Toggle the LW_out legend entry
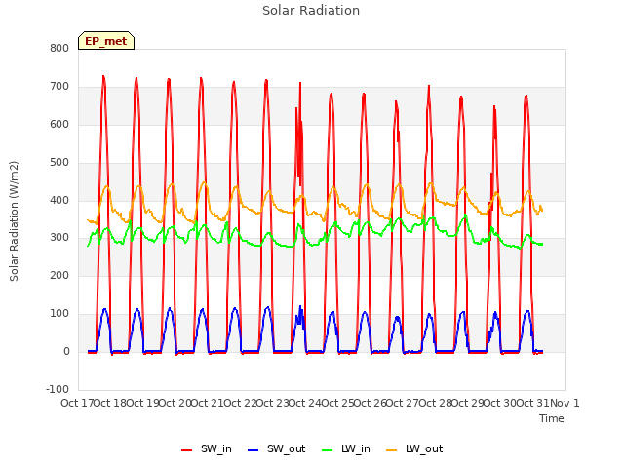This screenshot has width=624, height=468. click(414, 449)
